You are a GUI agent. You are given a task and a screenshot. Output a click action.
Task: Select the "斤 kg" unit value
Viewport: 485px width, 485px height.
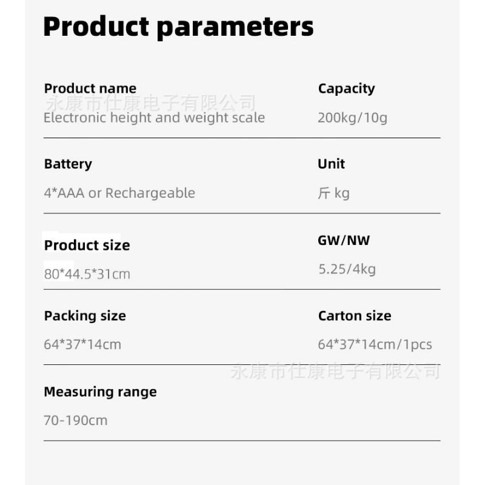coord(333,193)
